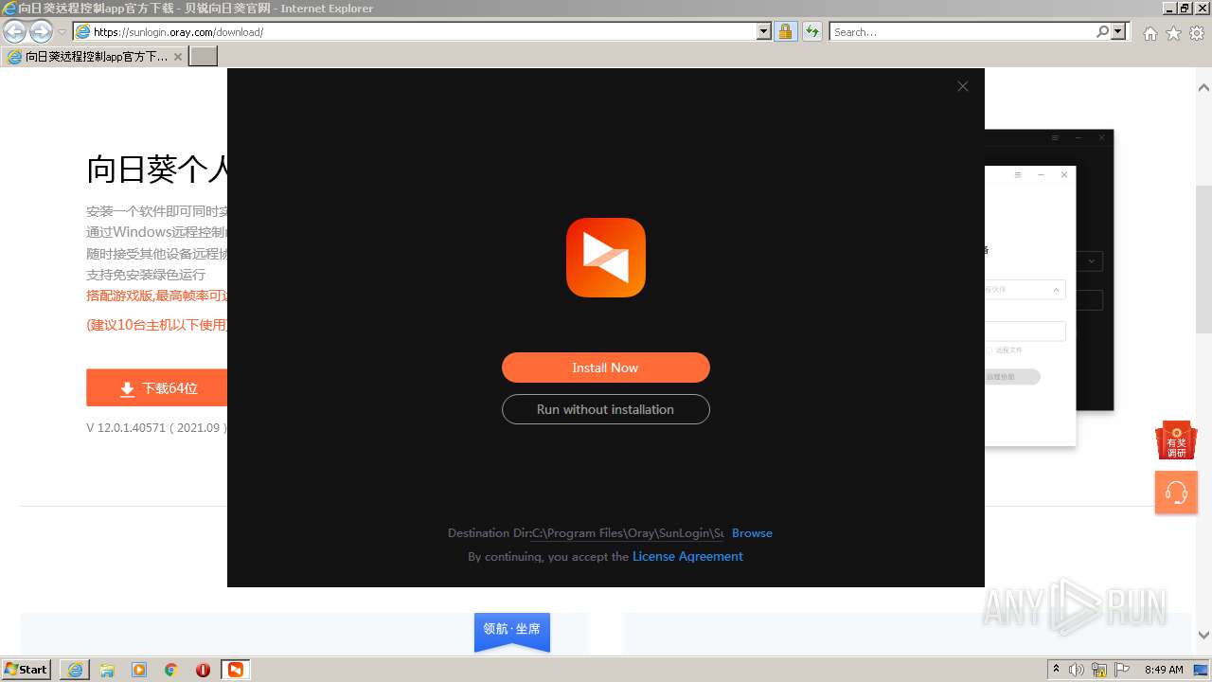Click the Internet Explorer back arrow
The height and width of the screenshot is (682, 1212).
pyautogui.click(x=14, y=32)
